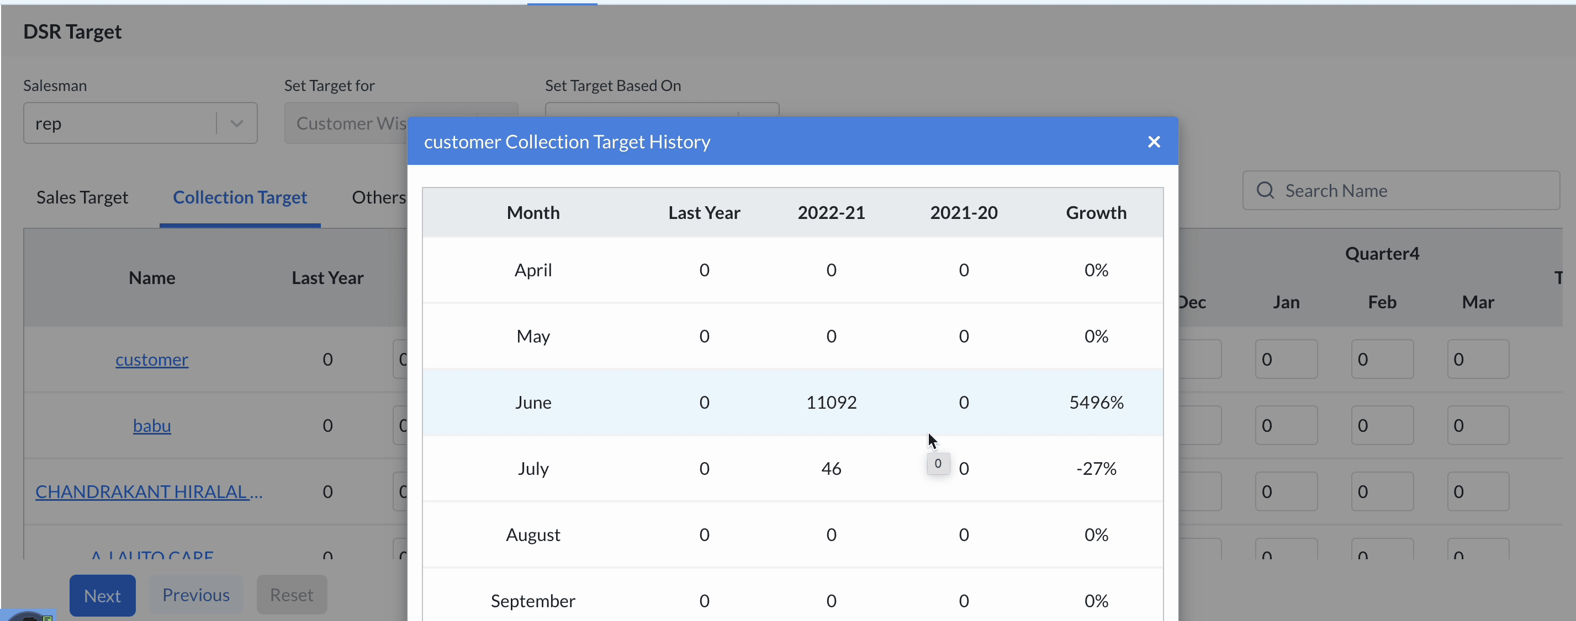Viewport: 1576px width, 621px height.
Task: Click the search magnifier icon
Action: tap(1265, 191)
